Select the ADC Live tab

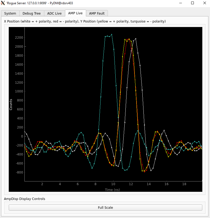click(54, 13)
